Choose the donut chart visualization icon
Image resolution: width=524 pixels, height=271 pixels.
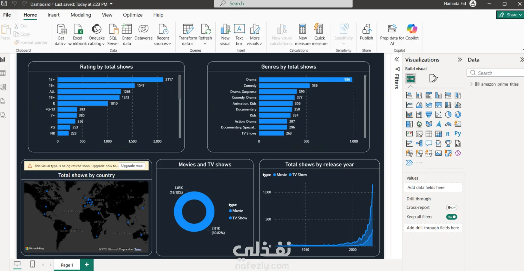coord(458,115)
